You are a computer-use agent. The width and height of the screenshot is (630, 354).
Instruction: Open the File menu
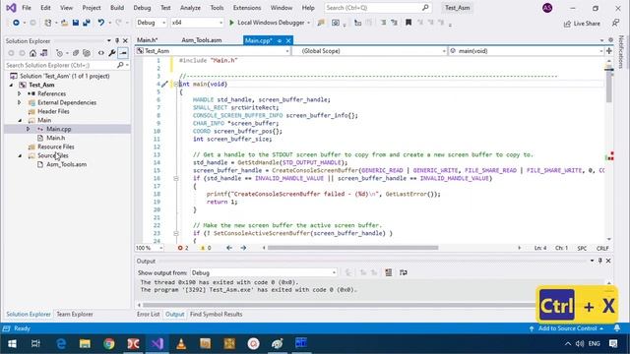tap(27, 8)
